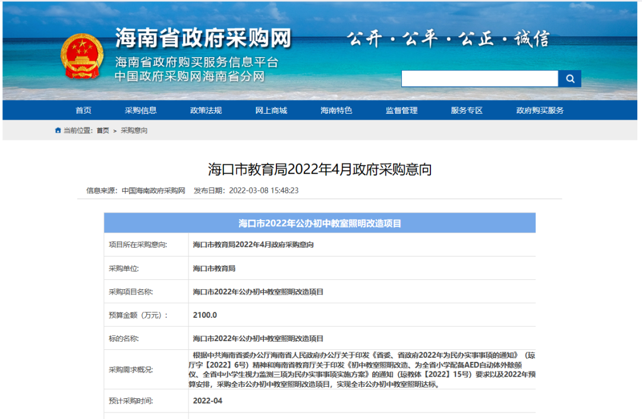Viewport: 642px width, 419px height.
Task: Focus the site search input box
Action: pos(480,79)
